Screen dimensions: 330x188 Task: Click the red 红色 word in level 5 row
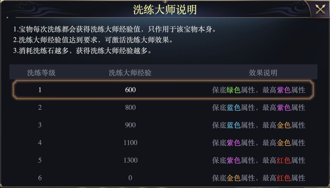[x=283, y=160]
